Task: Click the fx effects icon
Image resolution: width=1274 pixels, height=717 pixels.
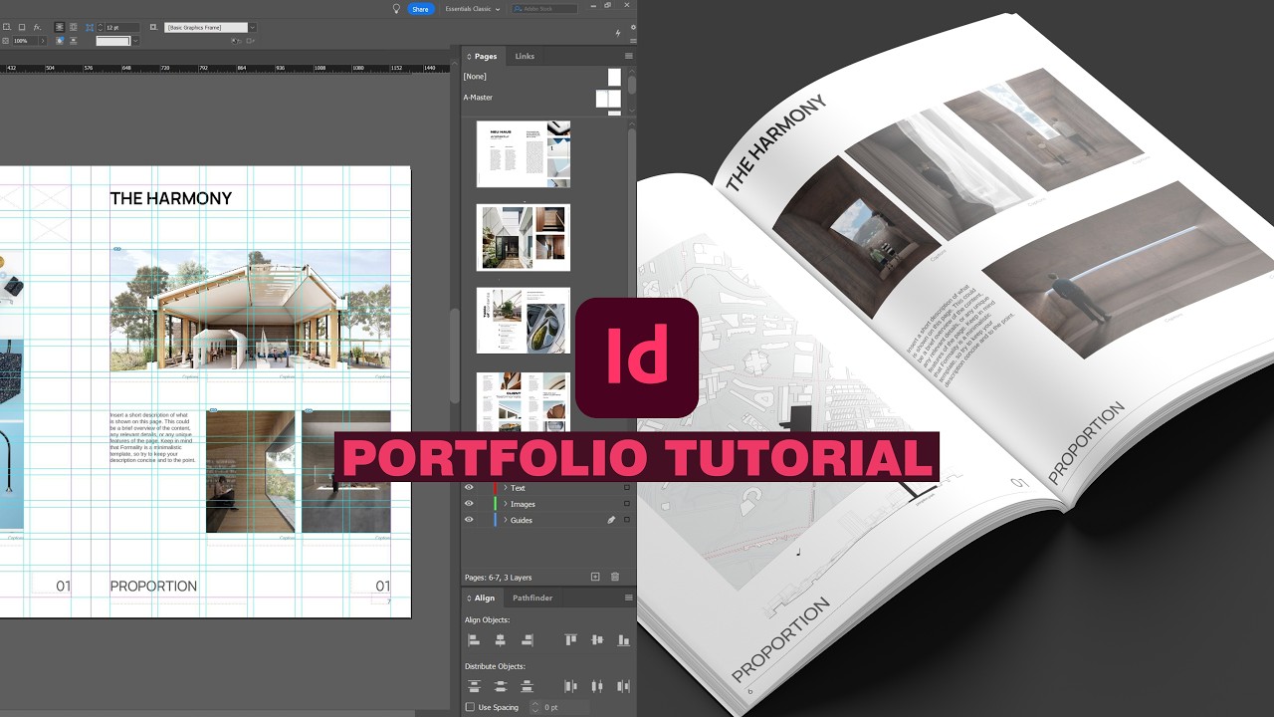Action: tap(37, 27)
